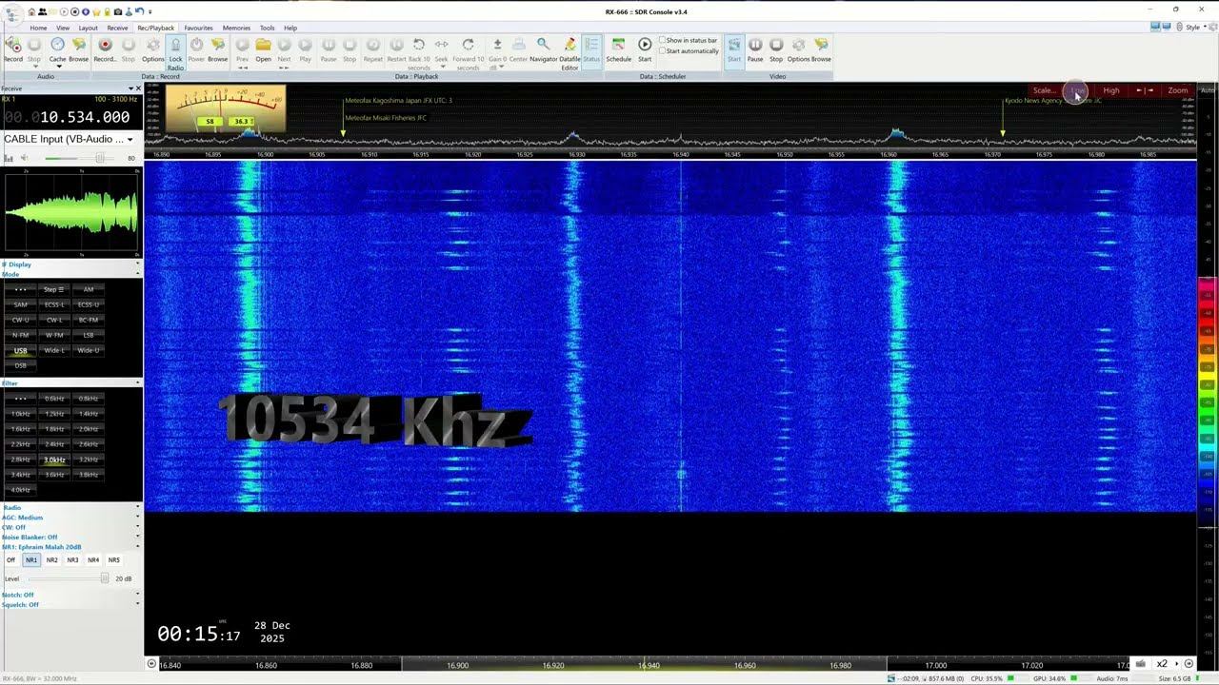Click the Center playback icon
The width and height of the screenshot is (1219, 685).
518,49
